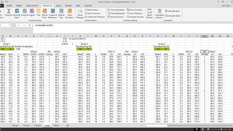Open the Group3 sheet tab

click(x=37, y=126)
